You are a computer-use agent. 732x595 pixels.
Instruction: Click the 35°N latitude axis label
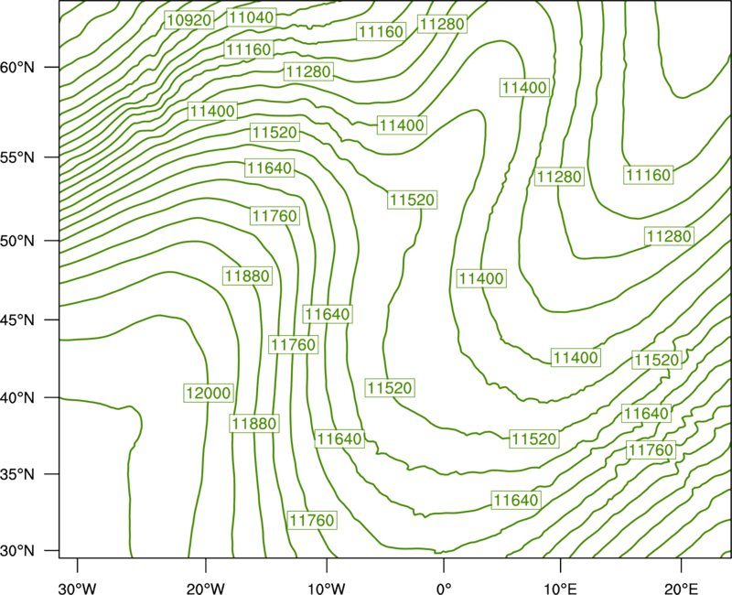click(17, 474)
